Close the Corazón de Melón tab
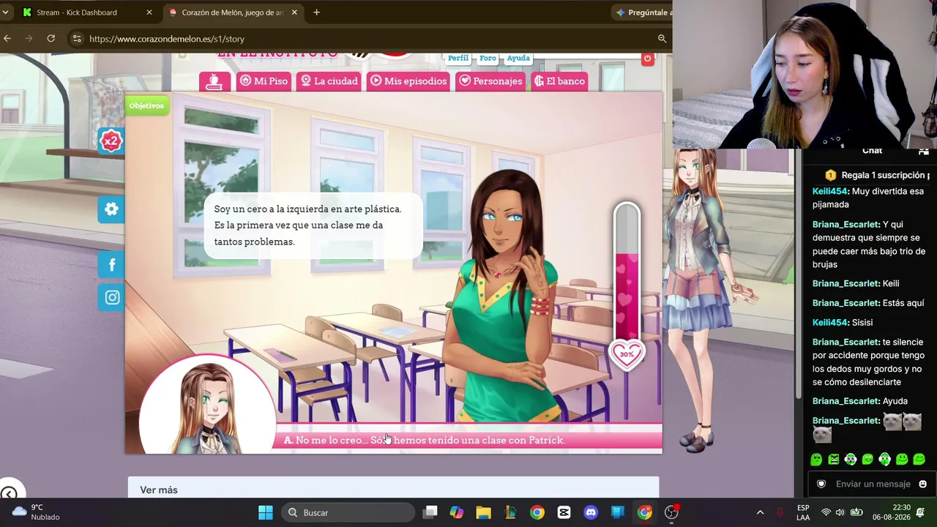The width and height of the screenshot is (937, 527). click(x=294, y=12)
